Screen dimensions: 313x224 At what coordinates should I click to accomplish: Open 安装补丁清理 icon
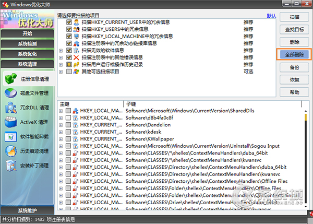tap(11, 166)
